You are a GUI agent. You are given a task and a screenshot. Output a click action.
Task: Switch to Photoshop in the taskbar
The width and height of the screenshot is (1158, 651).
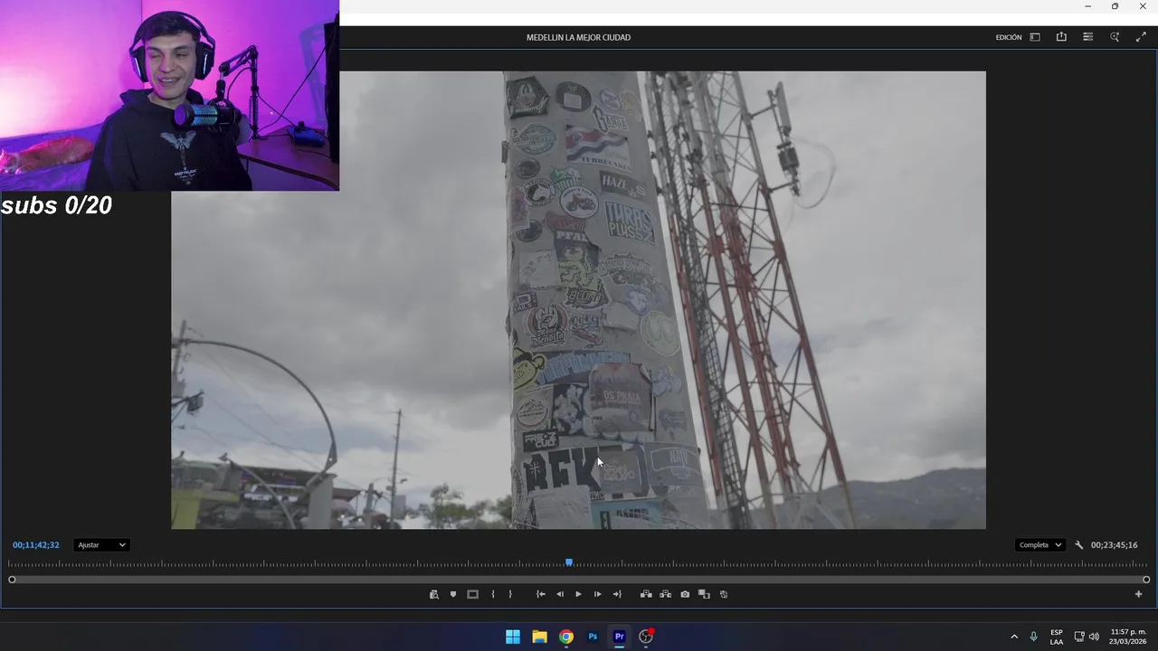(593, 637)
